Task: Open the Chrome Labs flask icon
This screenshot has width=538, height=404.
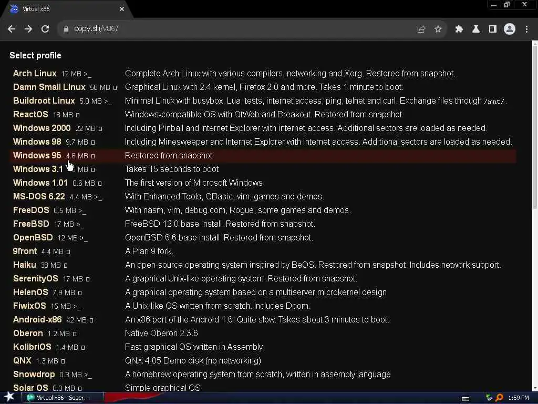Action: click(476, 29)
